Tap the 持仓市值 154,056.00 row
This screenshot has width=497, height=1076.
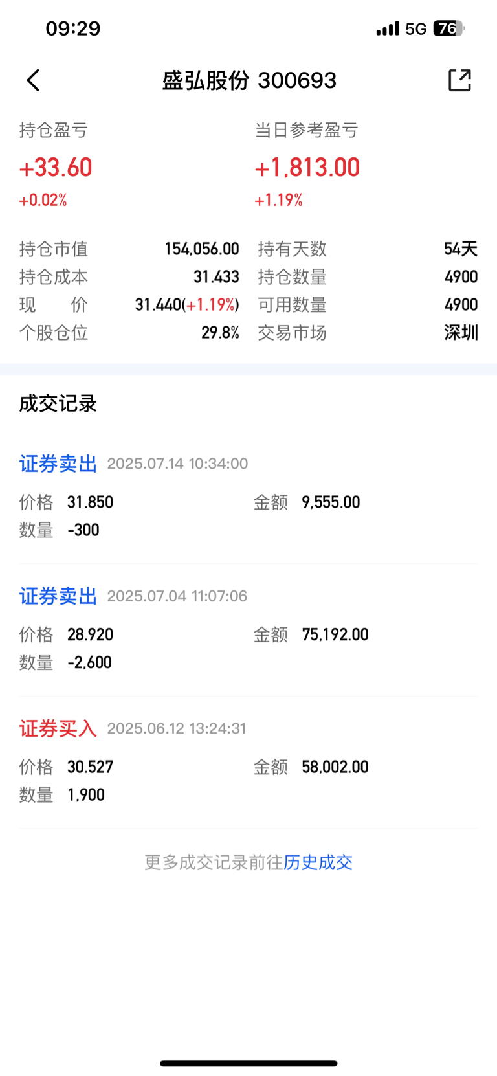pyautogui.click(x=129, y=249)
